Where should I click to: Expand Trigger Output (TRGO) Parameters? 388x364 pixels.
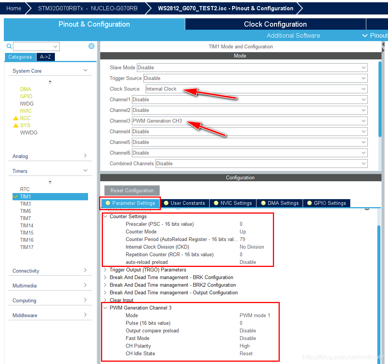[106, 270]
